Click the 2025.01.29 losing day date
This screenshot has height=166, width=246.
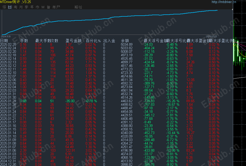coord(8,101)
